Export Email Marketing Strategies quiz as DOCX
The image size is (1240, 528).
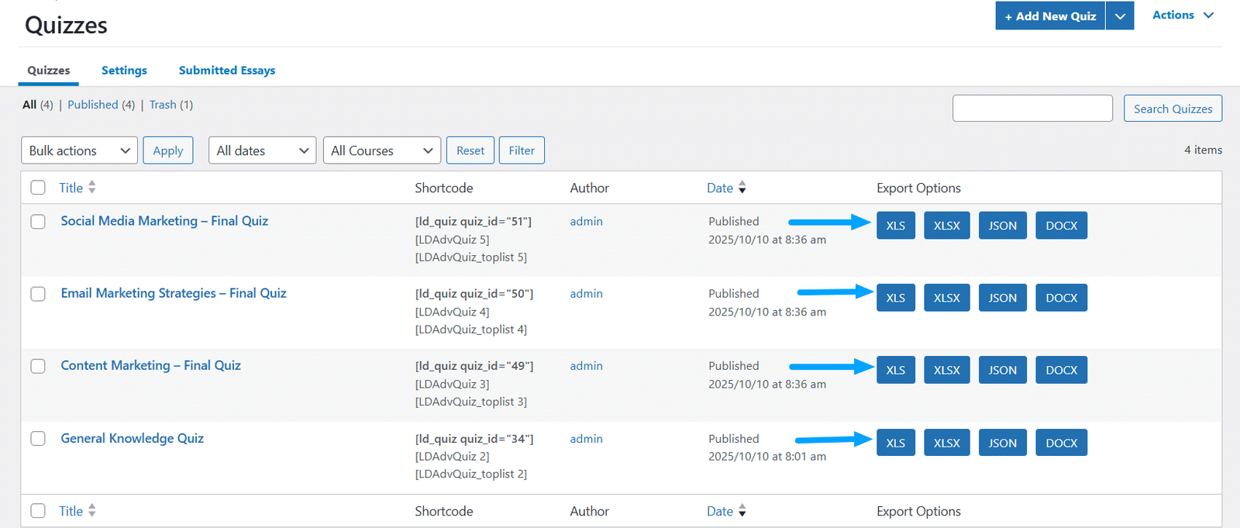1062,298
